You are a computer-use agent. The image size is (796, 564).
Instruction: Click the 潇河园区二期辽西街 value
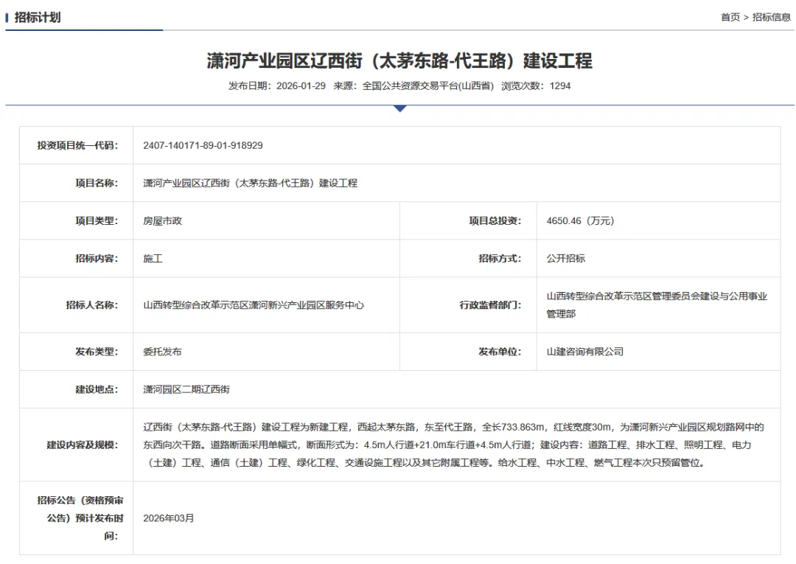[186, 389]
